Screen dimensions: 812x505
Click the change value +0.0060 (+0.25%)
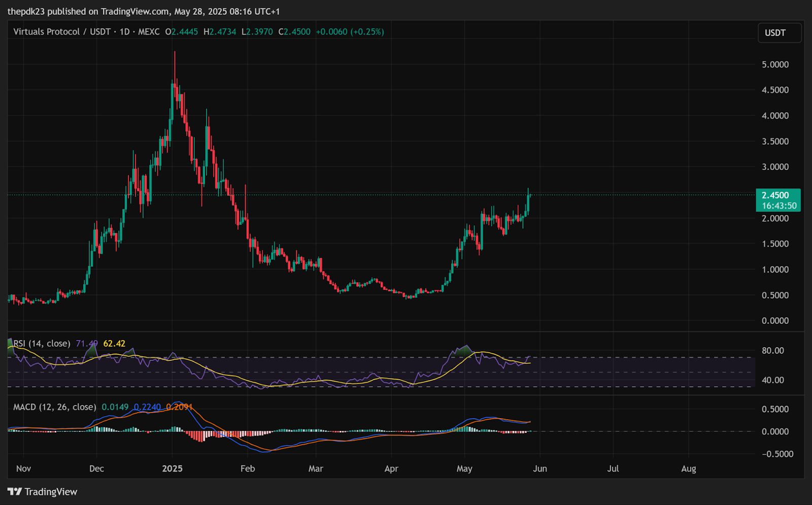[x=350, y=31]
